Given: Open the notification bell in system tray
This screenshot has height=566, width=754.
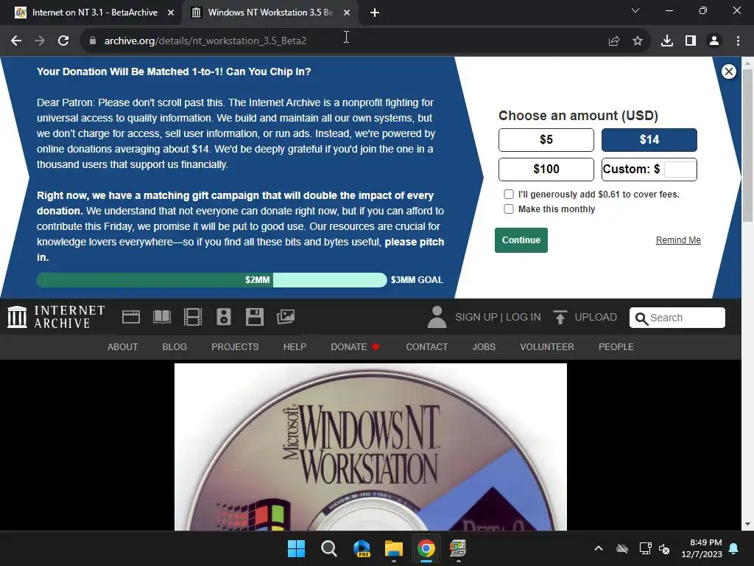Looking at the screenshot, I should [x=734, y=548].
